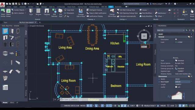Click Edit Wall Endcap Style
This screenshot has height=110, width=195.
click(x=126, y=10)
